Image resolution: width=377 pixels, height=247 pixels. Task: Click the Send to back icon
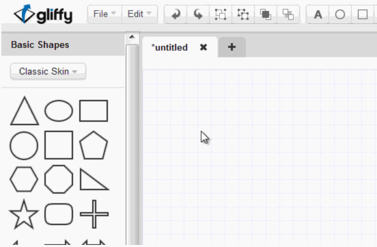288,14
